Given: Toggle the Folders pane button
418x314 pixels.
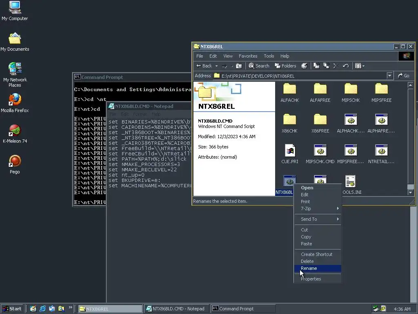Looking at the screenshot, I should click(285, 66).
